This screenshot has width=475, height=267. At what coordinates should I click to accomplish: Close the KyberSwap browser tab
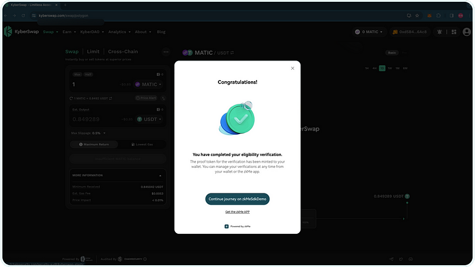(x=56, y=5)
